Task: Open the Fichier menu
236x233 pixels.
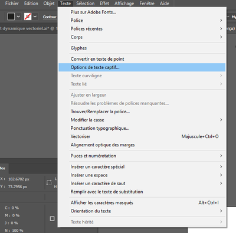Action: click(12, 4)
